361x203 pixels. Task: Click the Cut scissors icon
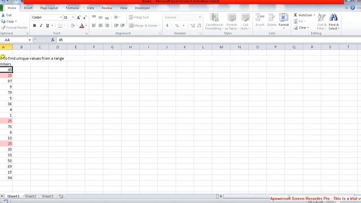pos(3,15)
